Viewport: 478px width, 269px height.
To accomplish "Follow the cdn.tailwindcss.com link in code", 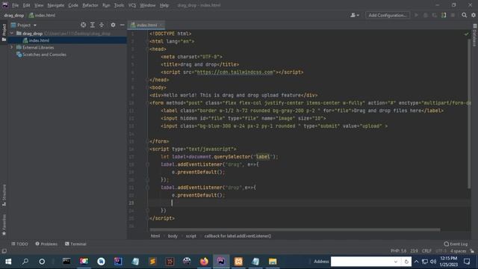I will pos(235,72).
